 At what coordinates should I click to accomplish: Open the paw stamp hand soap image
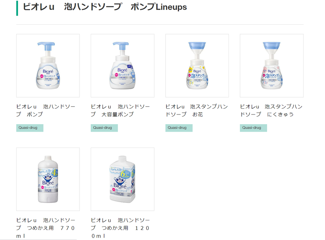272,66
